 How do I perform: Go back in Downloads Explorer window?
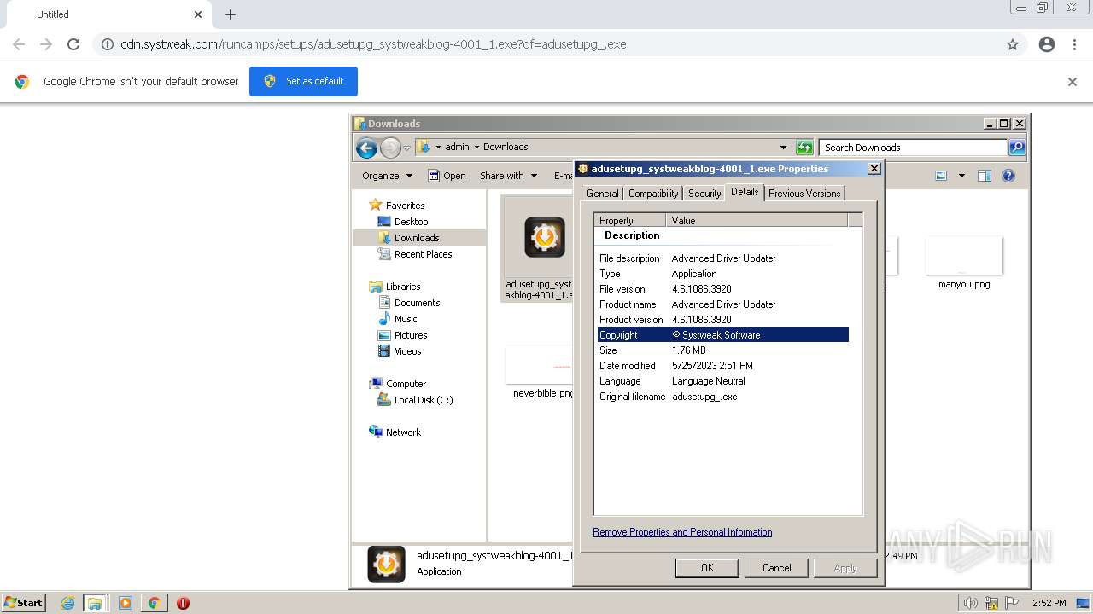pyautogui.click(x=366, y=148)
